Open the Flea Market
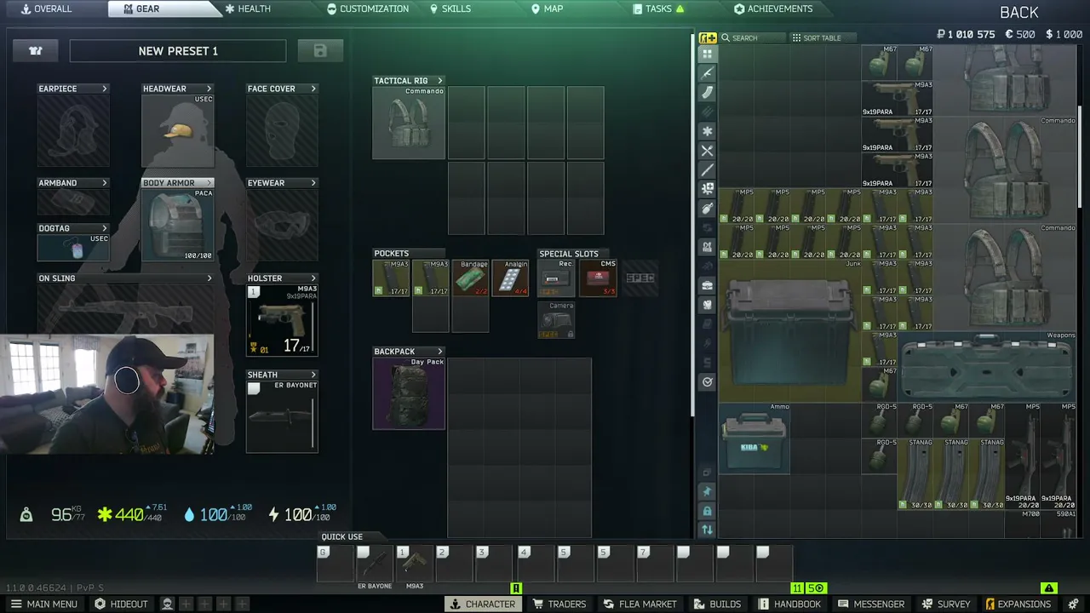The image size is (1090, 613). pos(640,604)
